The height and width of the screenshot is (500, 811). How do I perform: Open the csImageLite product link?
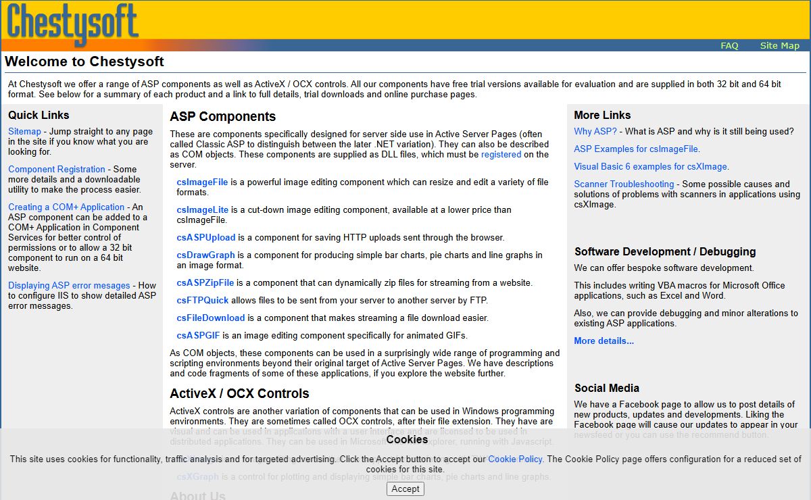click(203, 210)
